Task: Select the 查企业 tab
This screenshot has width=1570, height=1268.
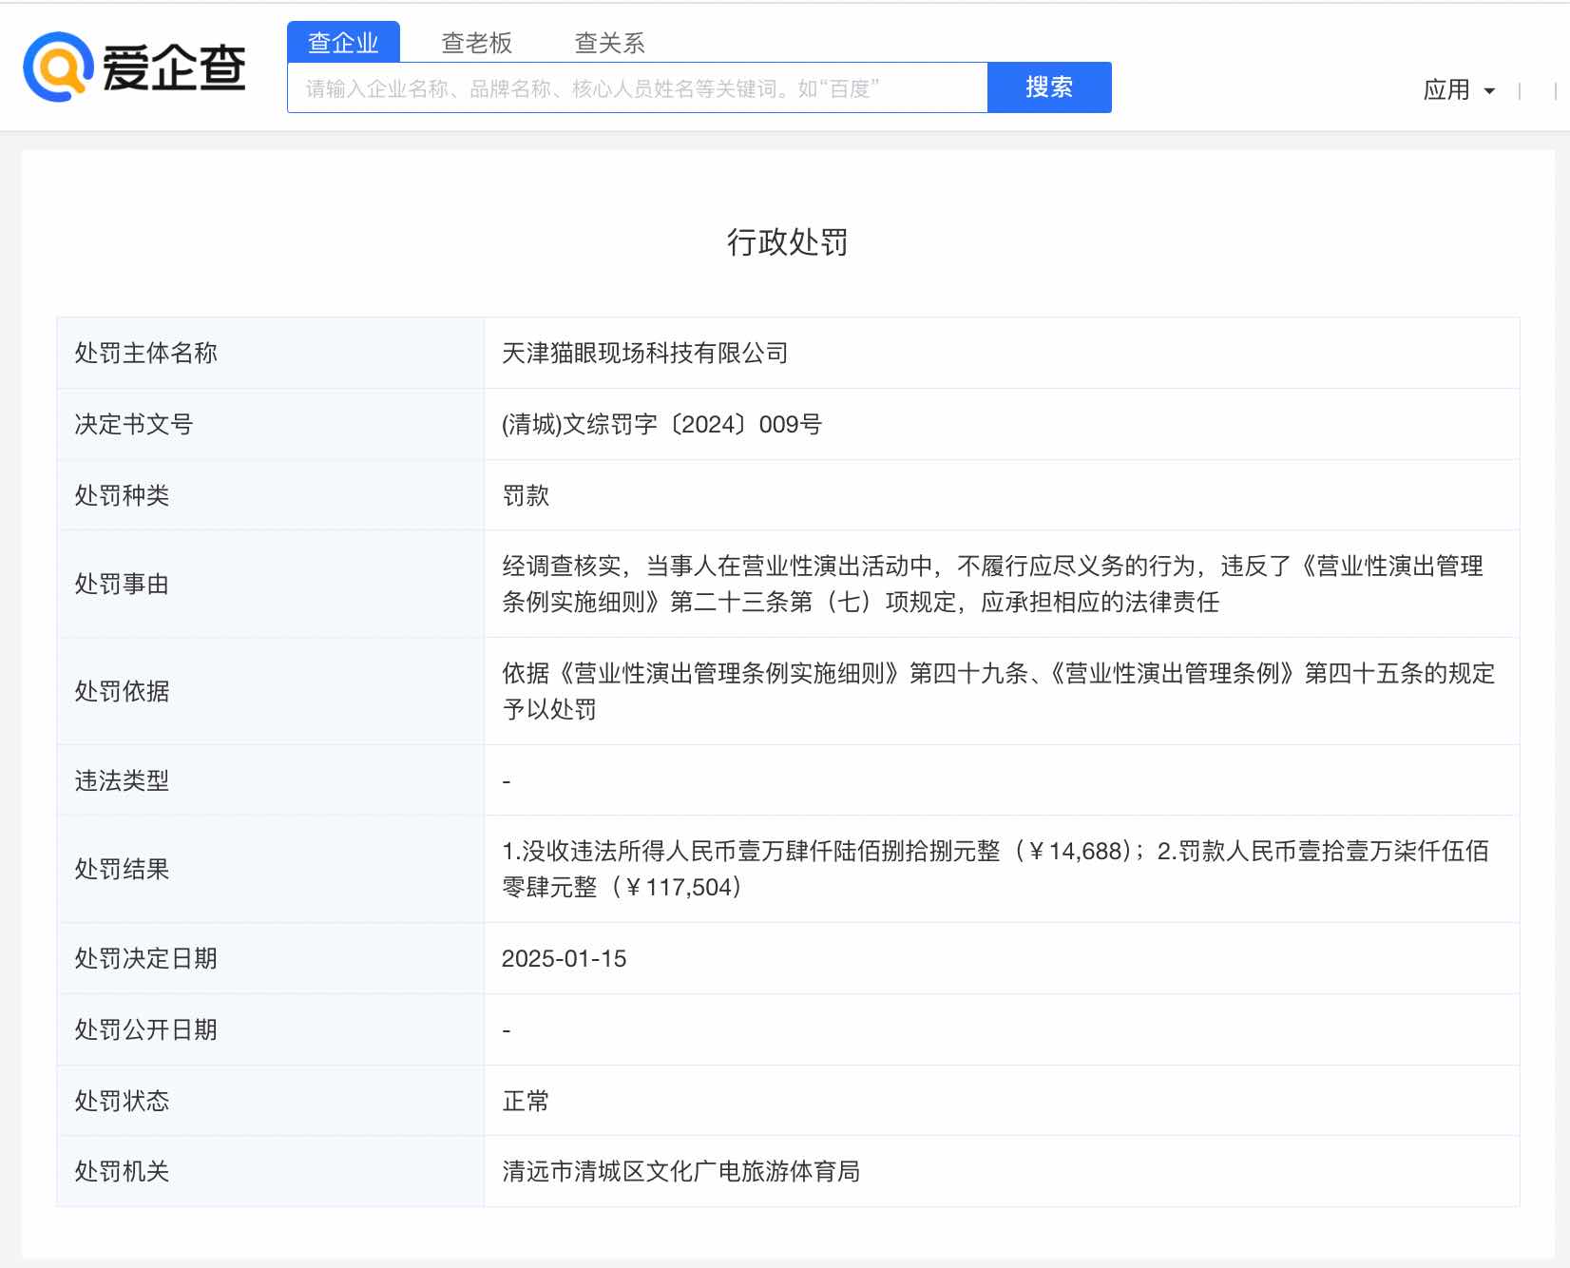Action: coord(343,43)
